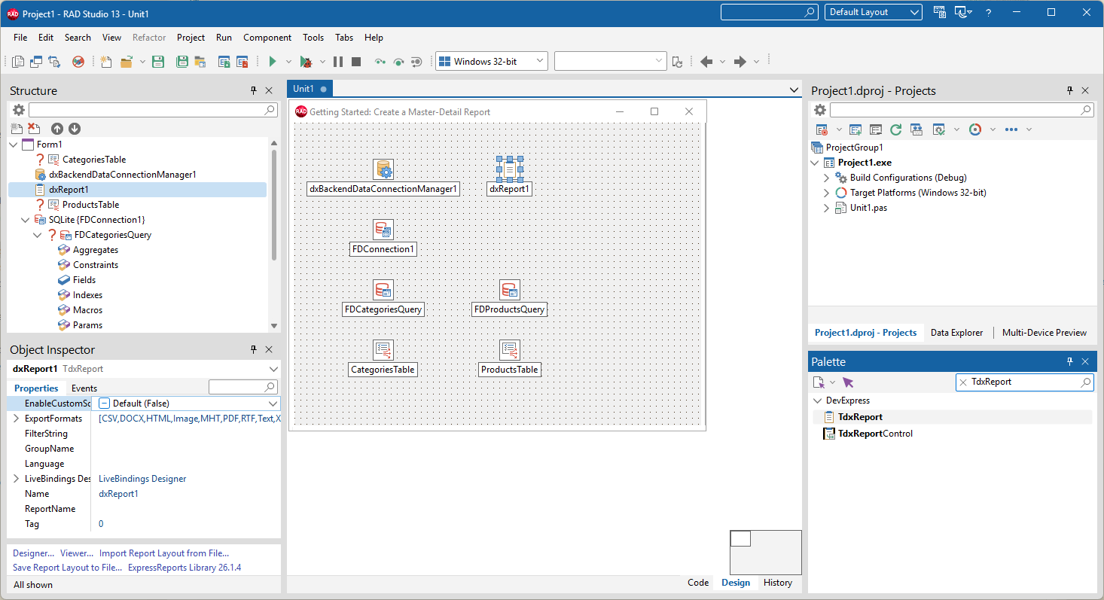
Task: Pin the Structure panel
Action: point(254,90)
